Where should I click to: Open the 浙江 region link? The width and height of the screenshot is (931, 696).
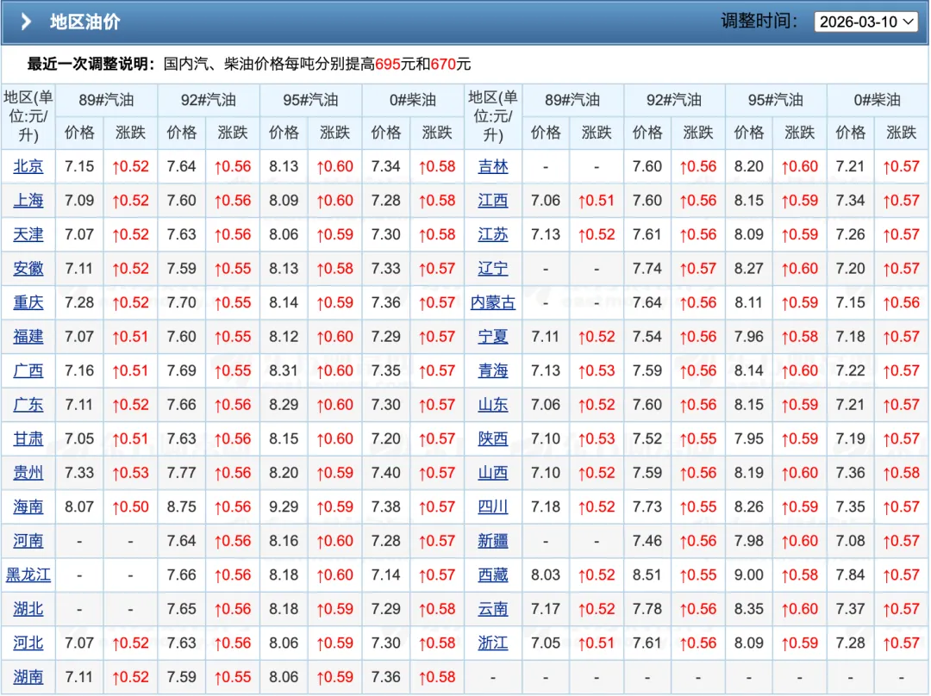(493, 643)
